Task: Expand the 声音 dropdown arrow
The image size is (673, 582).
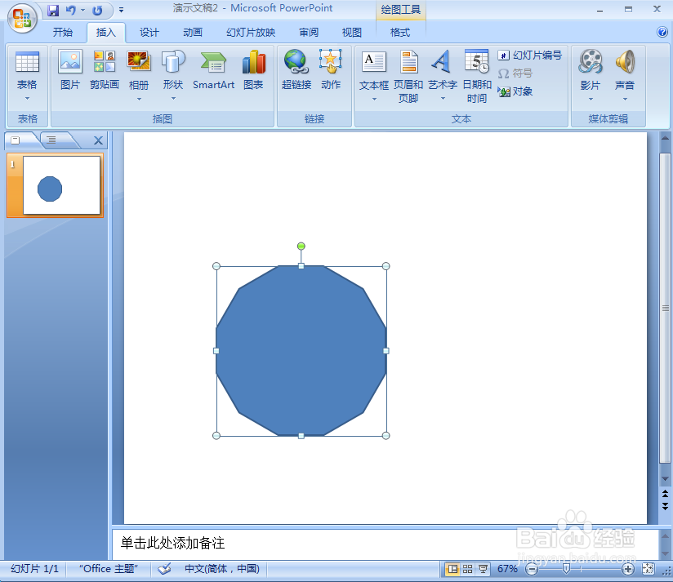Action: pos(625,99)
